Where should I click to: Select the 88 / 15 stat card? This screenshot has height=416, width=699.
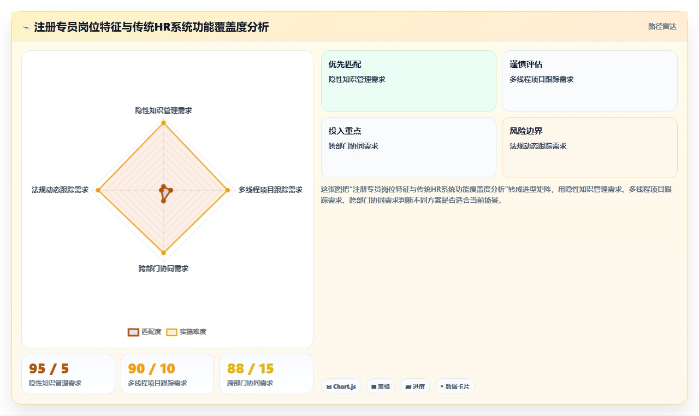point(266,374)
